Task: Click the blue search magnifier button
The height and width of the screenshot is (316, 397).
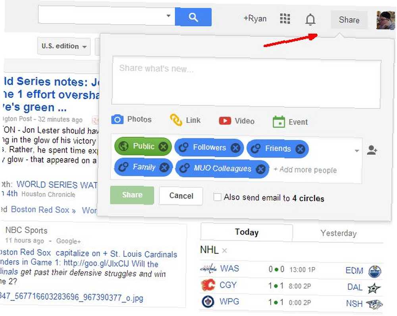Action: 193,17
